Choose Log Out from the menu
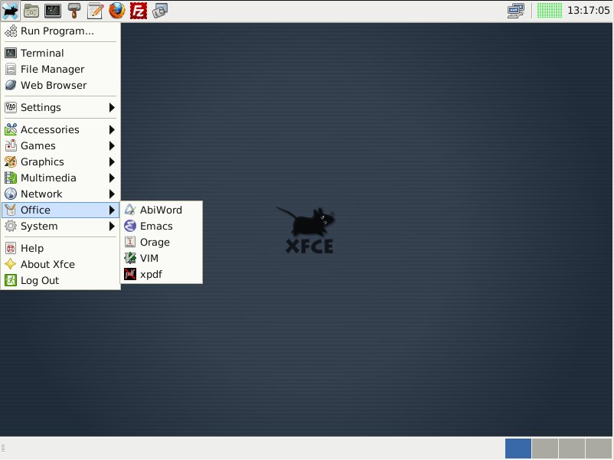The width and height of the screenshot is (614, 460). (60, 280)
